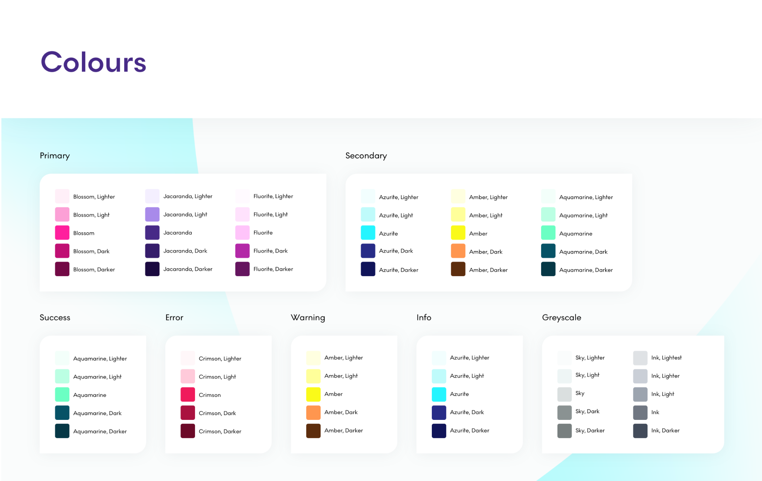Pick the base Sky grey swatch
The image size is (762, 481).
click(x=565, y=394)
